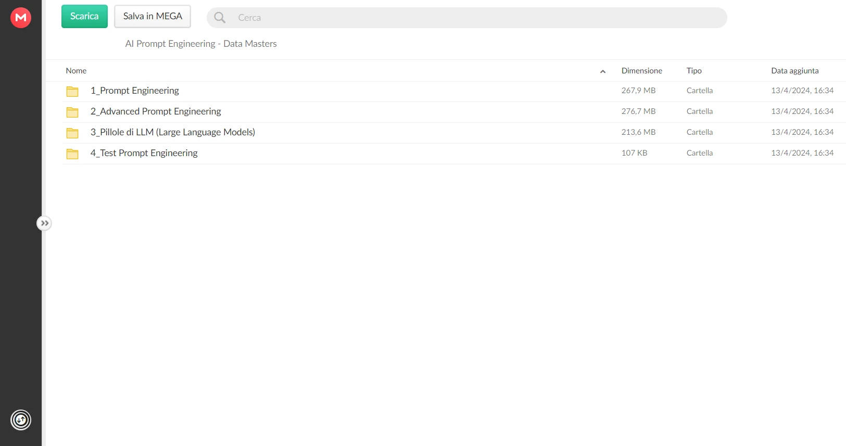846x446 pixels.
Task: Click Cartella type in the 3_Pillole di LLM row
Action: [699, 132]
